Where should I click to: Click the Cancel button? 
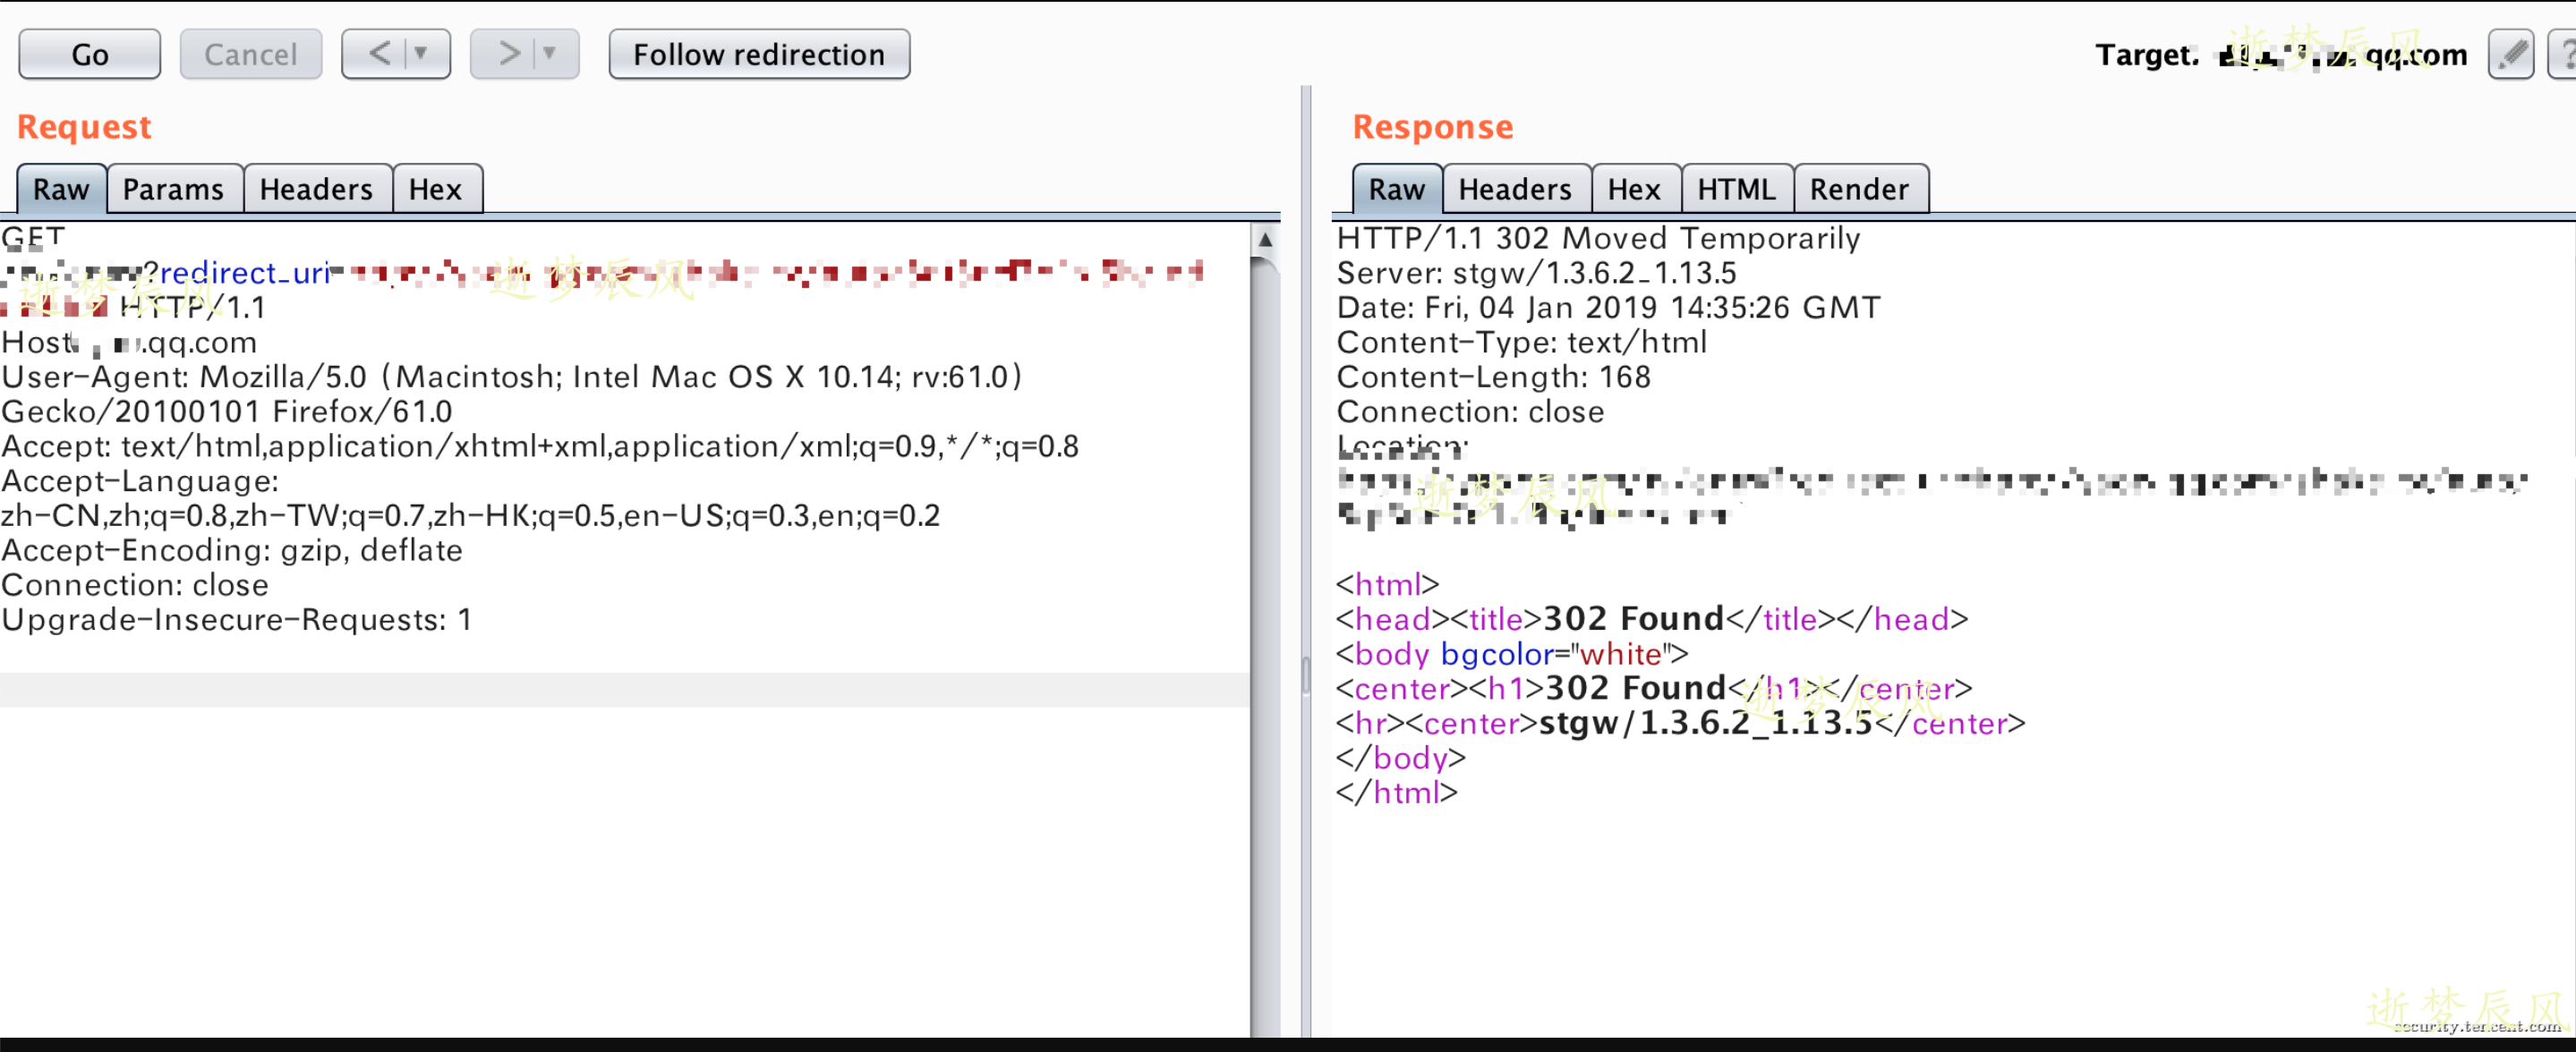tap(250, 54)
